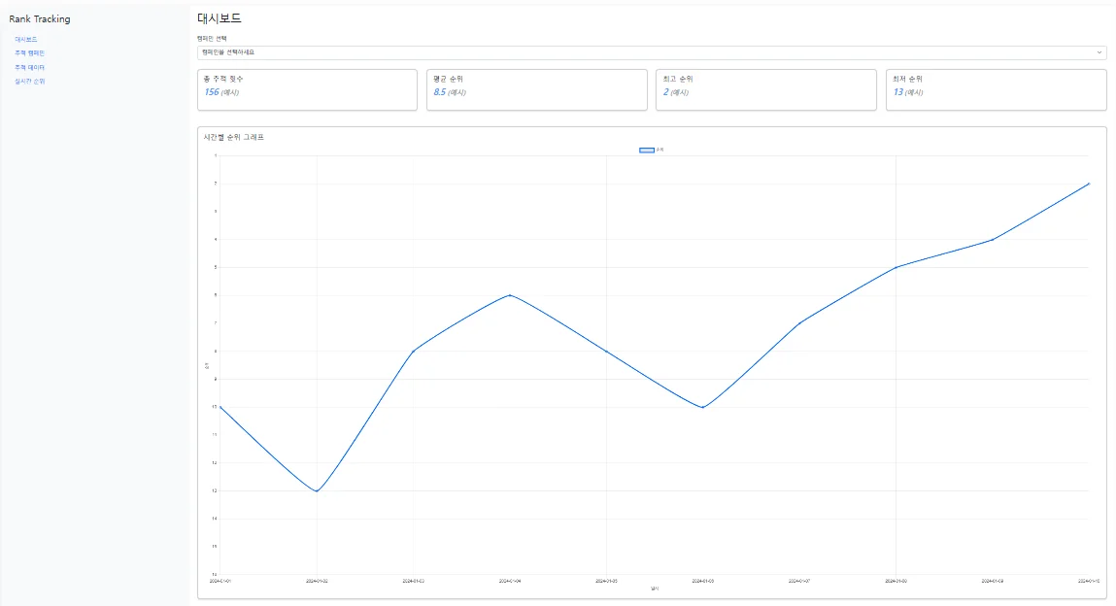The image size is (1116, 606).
Task: Click the last data point at 2024-01-10
Action: click(x=1088, y=184)
